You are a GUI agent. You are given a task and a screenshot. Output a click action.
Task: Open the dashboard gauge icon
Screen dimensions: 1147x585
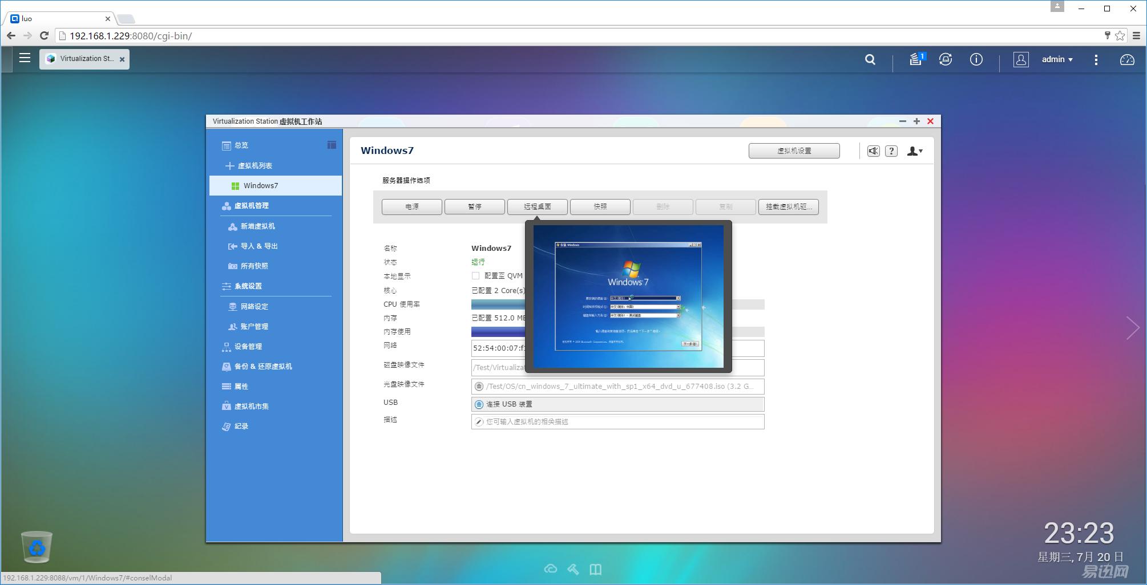1126,59
